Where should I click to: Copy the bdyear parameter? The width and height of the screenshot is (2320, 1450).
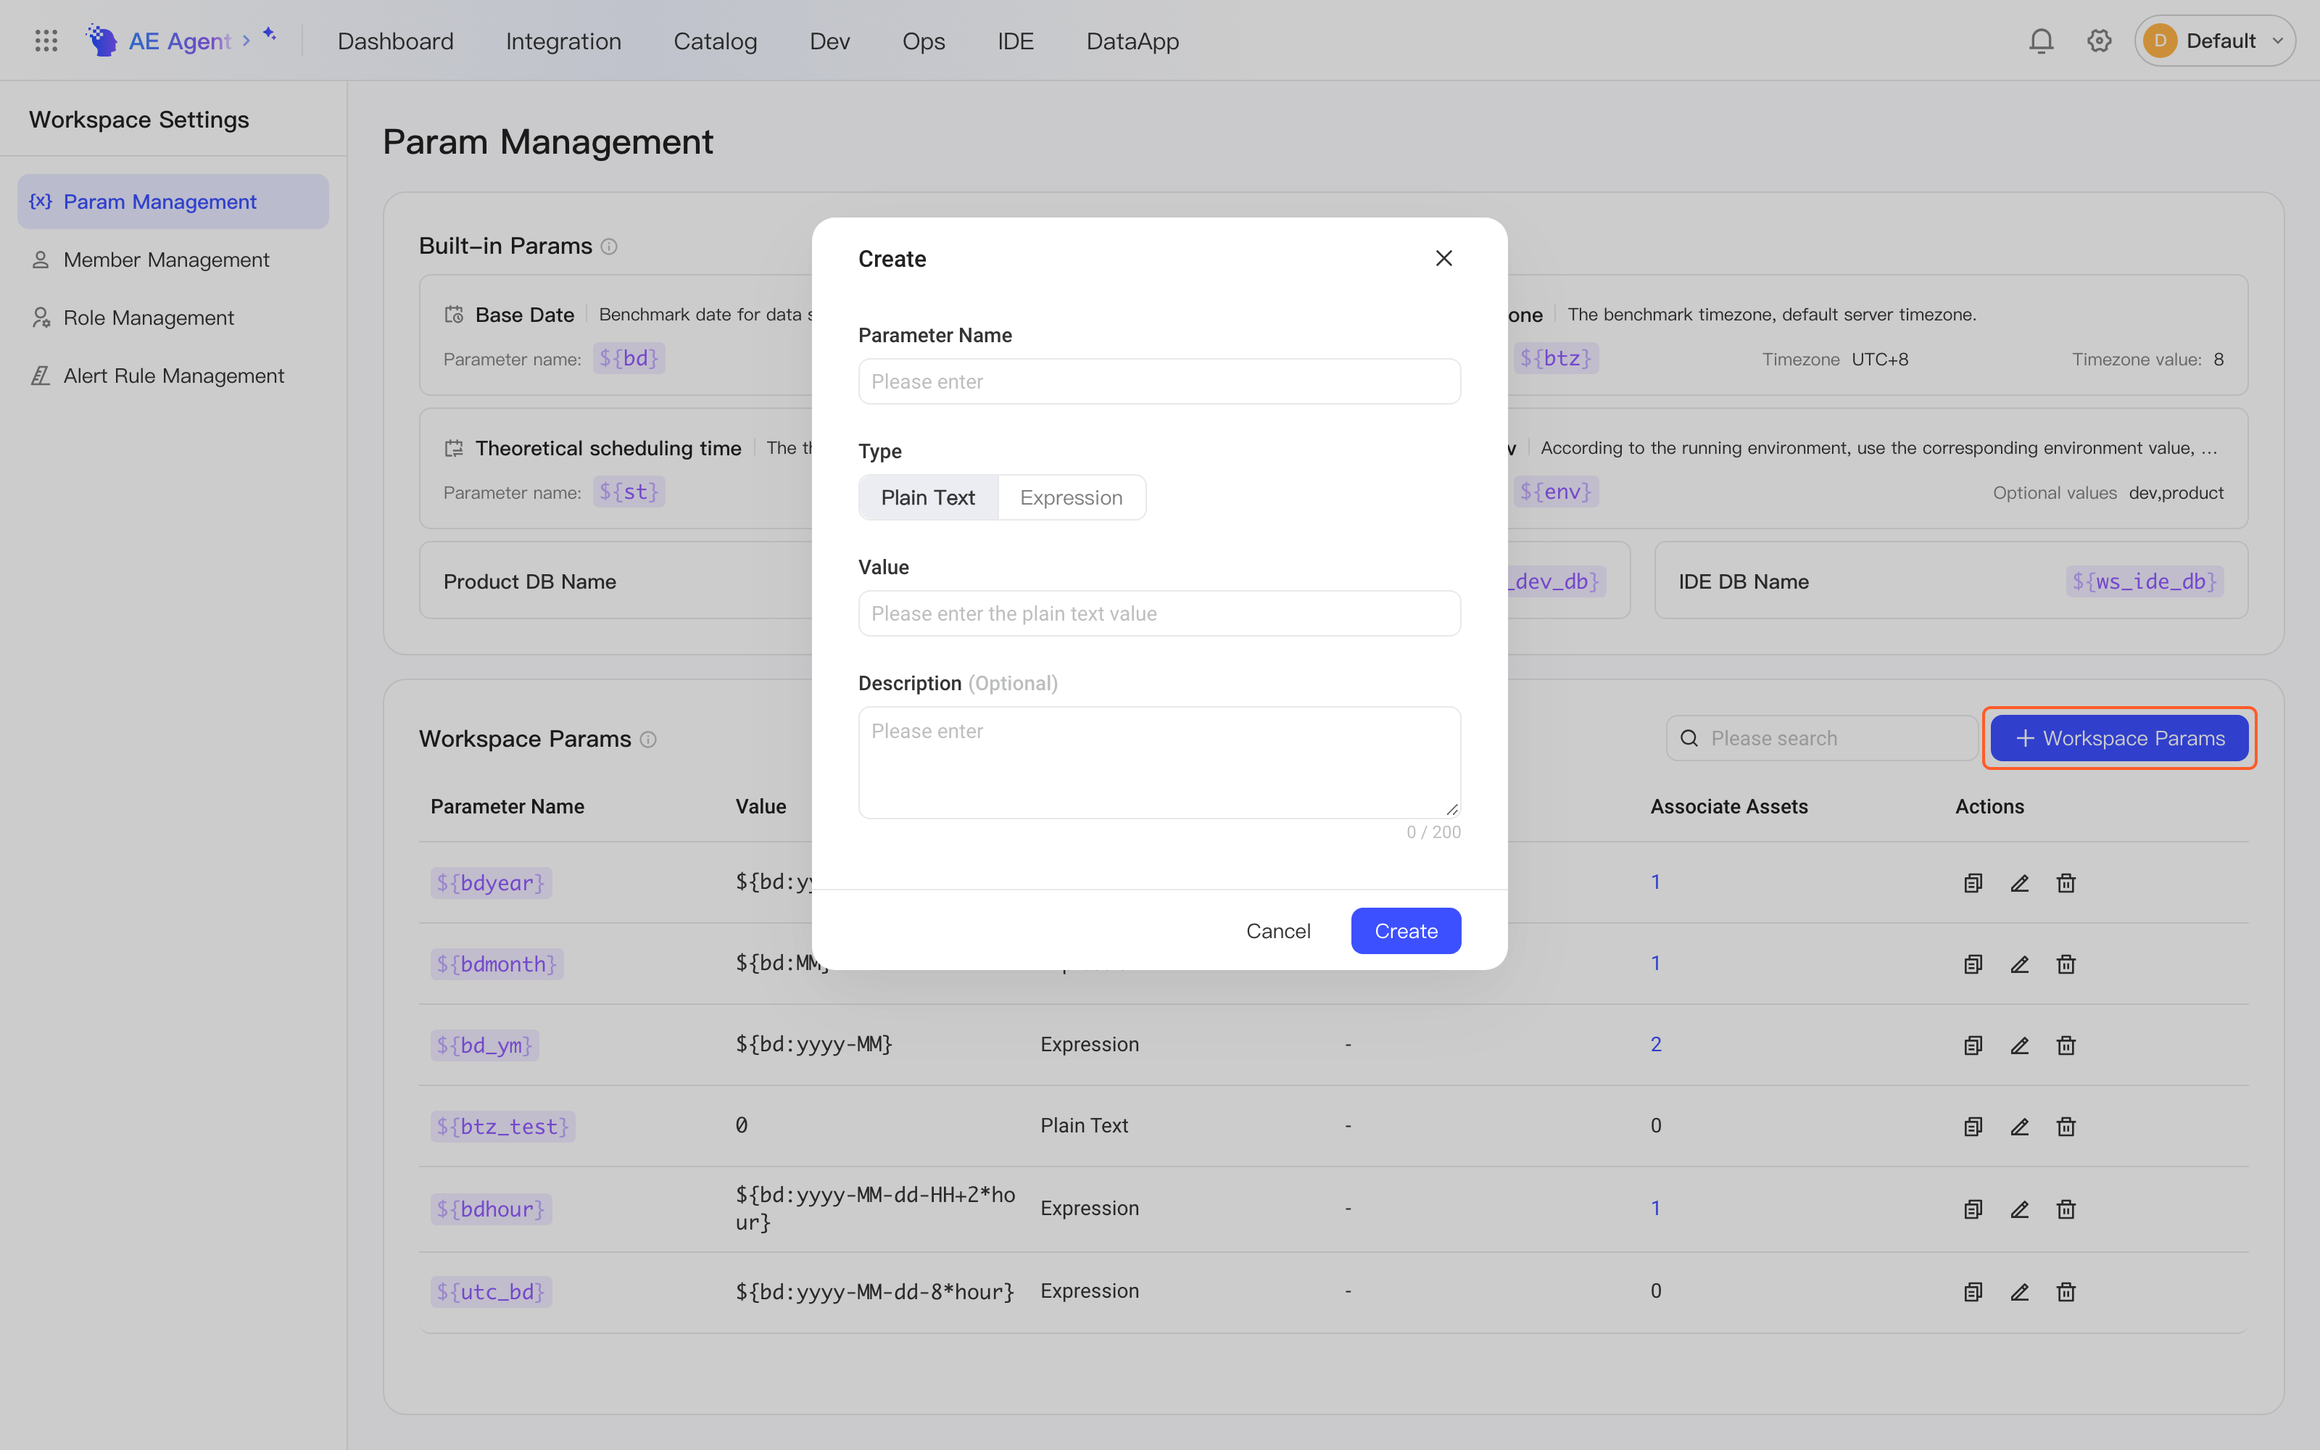[1973, 882]
